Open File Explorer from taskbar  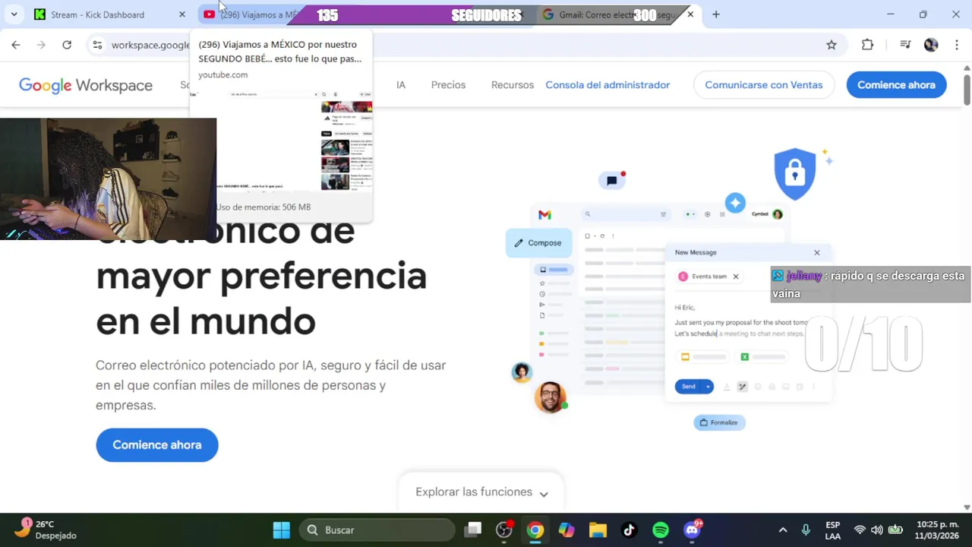598,530
